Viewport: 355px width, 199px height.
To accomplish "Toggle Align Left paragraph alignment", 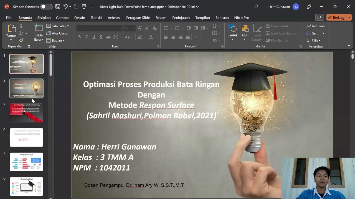I will click(166, 37).
